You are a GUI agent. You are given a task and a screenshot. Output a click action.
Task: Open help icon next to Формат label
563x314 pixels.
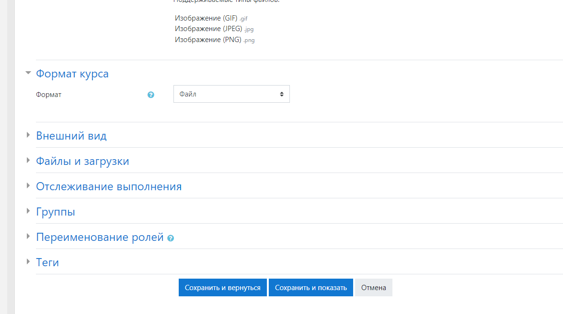point(151,95)
